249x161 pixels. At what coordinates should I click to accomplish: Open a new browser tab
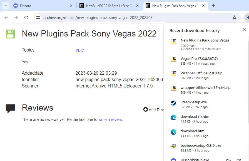coord(213,6)
